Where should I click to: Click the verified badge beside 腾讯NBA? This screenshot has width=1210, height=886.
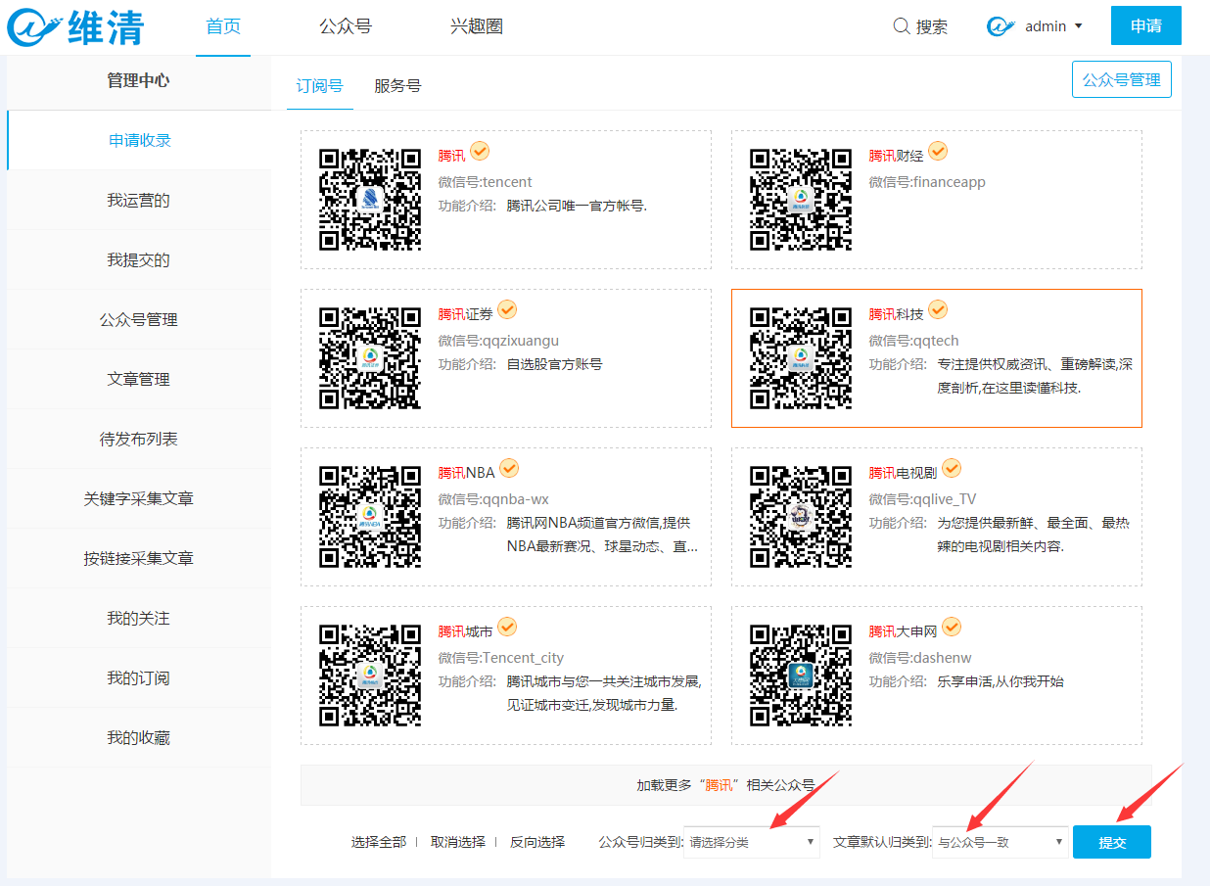(x=509, y=469)
